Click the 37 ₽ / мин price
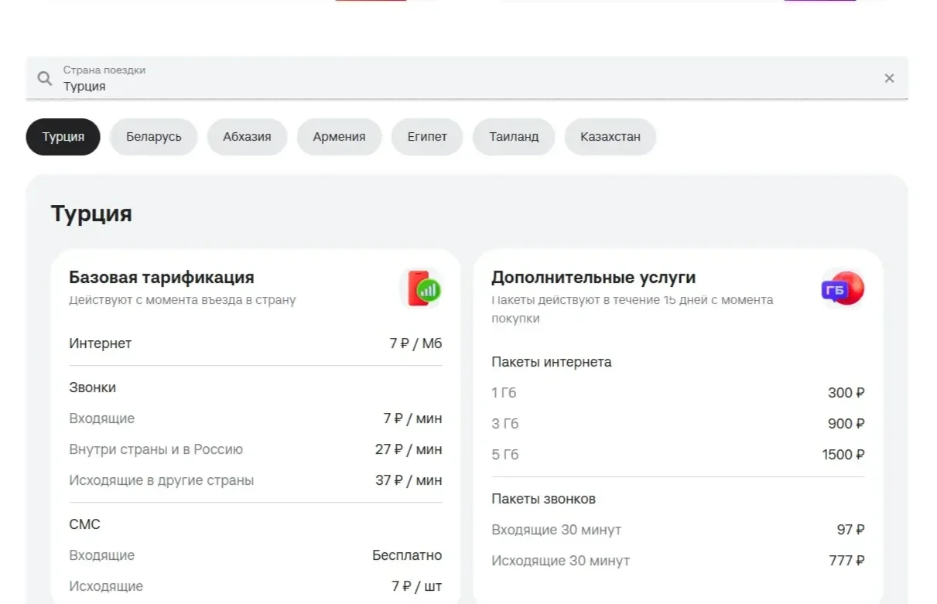 [409, 480]
